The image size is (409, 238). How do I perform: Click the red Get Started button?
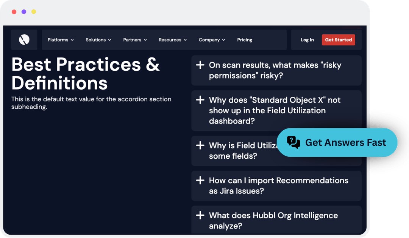[338, 40]
